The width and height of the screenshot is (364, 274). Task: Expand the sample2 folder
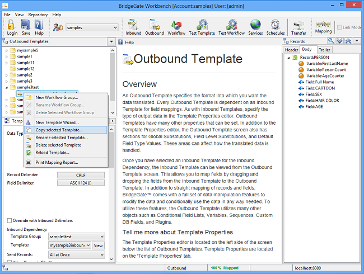point(7,75)
